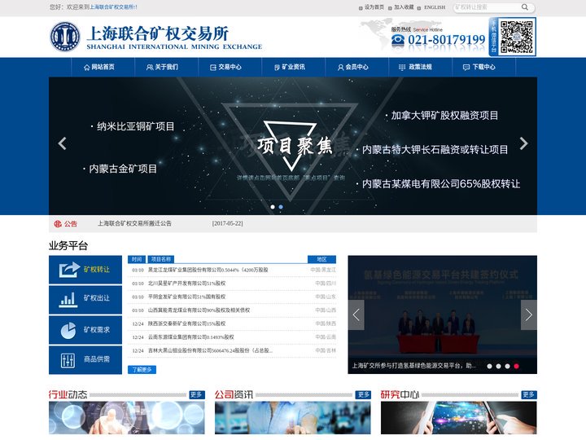Go to next main banner slide
The width and height of the screenshot is (586, 440).
coord(524,143)
